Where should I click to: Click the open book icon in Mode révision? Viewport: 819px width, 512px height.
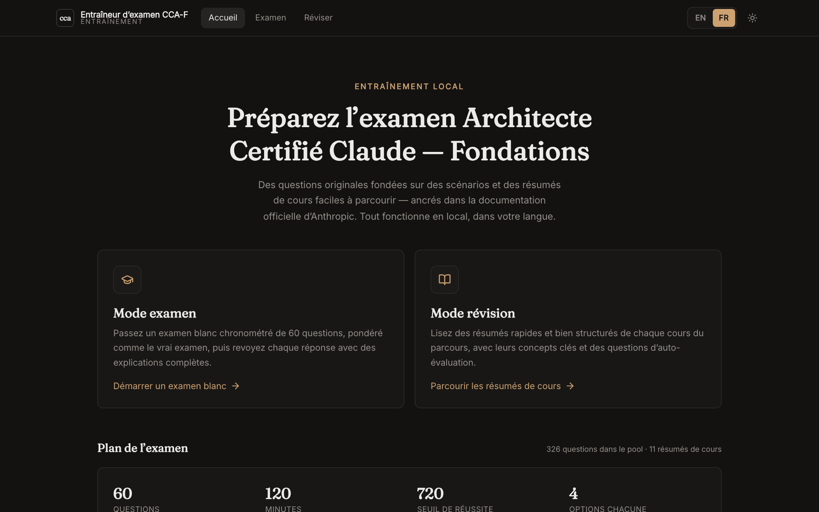tap(444, 279)
